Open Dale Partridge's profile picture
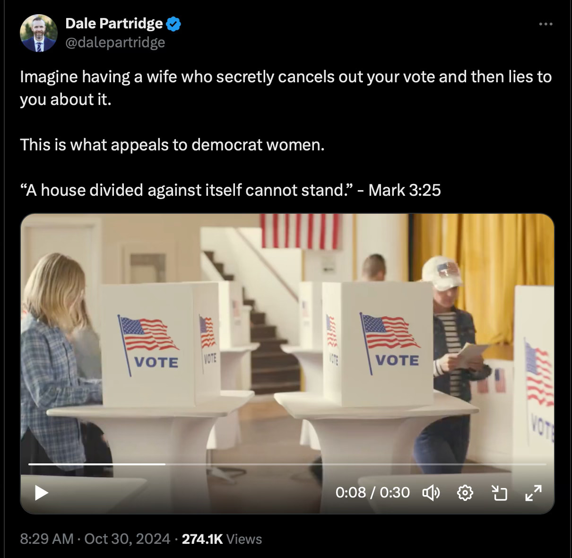 coord(38,33)
